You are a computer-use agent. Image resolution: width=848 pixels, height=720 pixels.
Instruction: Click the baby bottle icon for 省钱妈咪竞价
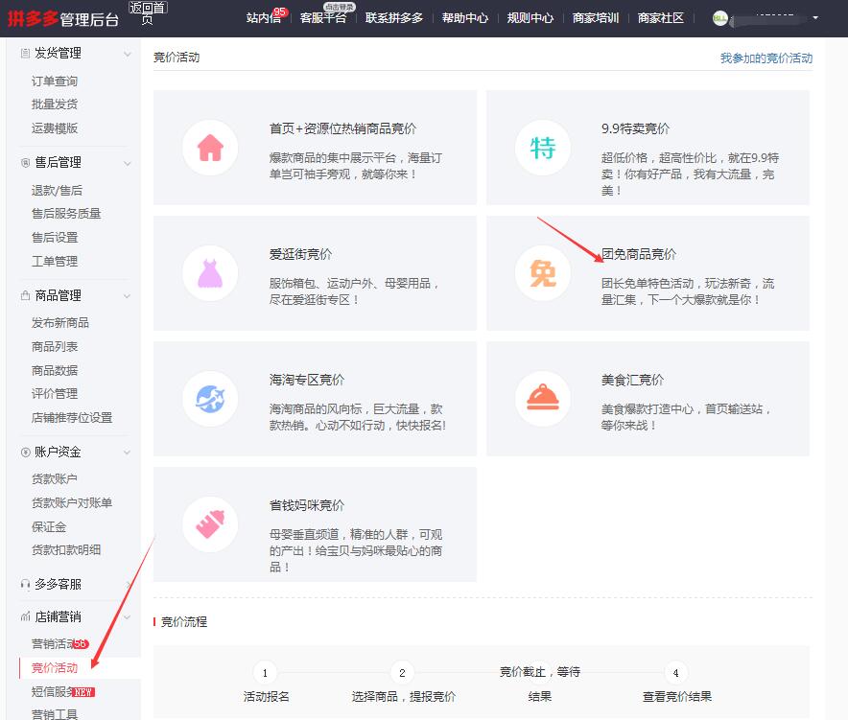coord(210,524)
